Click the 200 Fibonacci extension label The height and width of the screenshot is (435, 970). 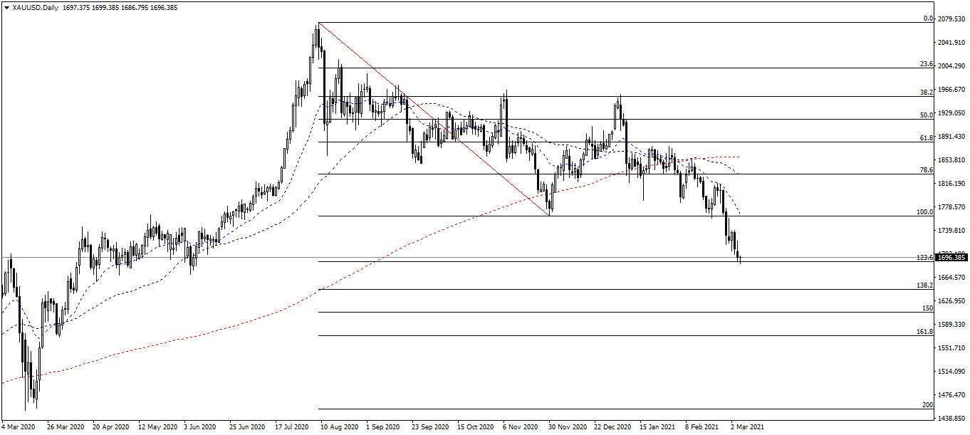pyautogui.click(x=926, y=404)
